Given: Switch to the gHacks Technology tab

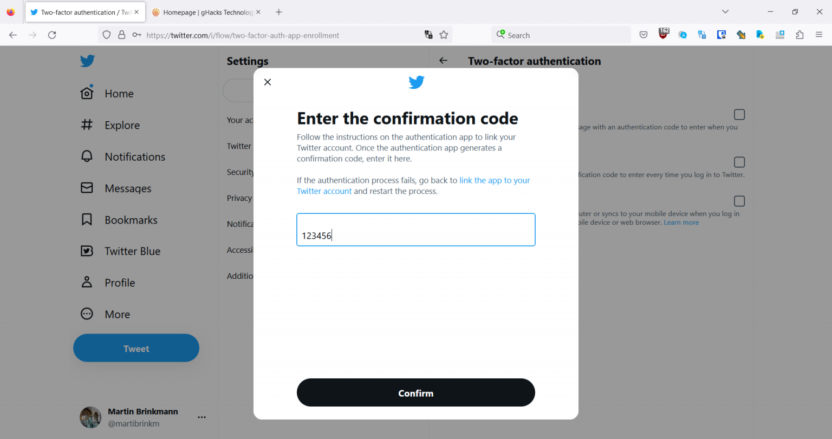Looking at the screenshot, I should pos(207,11).
